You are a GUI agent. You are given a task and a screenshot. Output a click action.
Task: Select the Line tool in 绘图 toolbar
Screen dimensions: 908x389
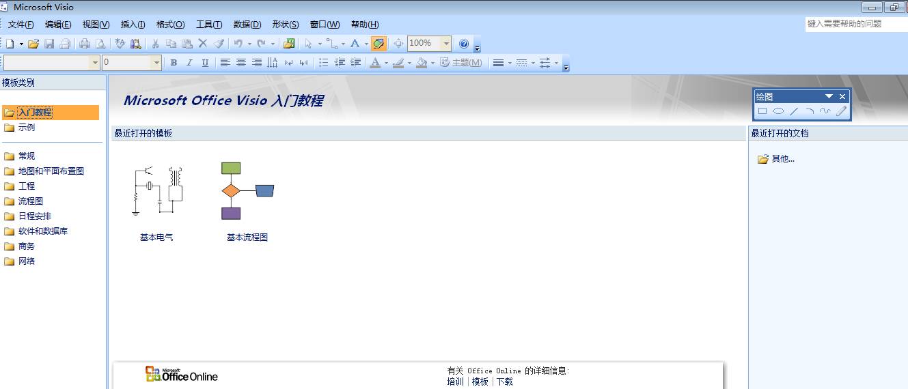pyautogui.click(x=794, y=111)
